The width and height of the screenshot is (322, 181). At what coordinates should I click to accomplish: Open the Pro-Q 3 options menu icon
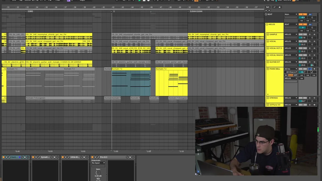pos(133,157)
